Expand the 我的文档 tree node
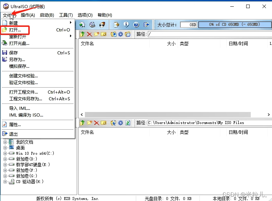Viewport: 272px width, 201px height. [x=5, y=142]
